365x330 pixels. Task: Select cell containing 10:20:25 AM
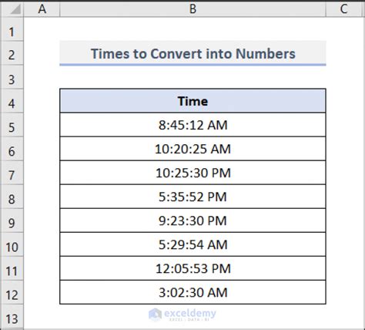coord(193,149)
